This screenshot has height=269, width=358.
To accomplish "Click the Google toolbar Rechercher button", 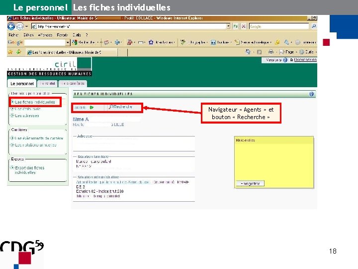I will tap(84, 42).
